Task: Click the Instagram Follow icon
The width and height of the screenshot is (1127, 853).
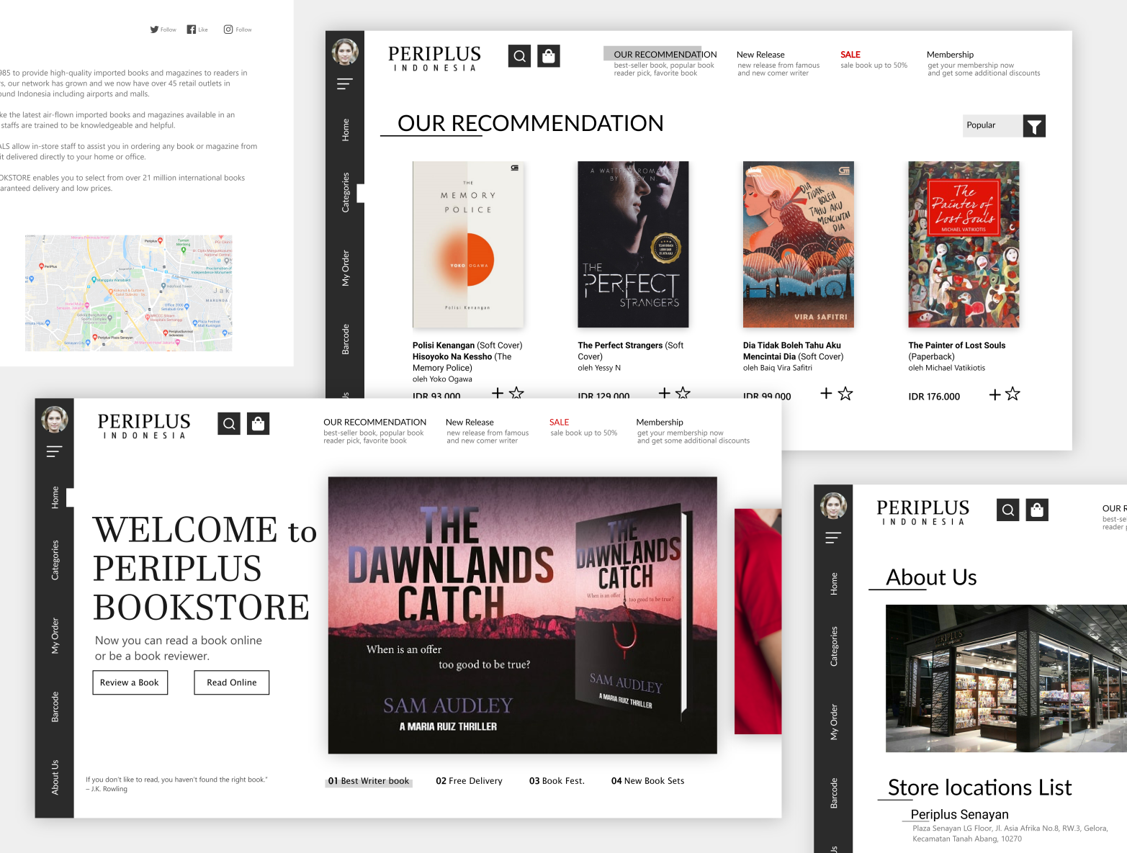Action: [228, 29]
